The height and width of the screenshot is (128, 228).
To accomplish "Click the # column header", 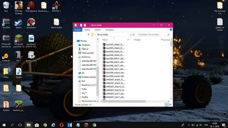I will [128, 39].
